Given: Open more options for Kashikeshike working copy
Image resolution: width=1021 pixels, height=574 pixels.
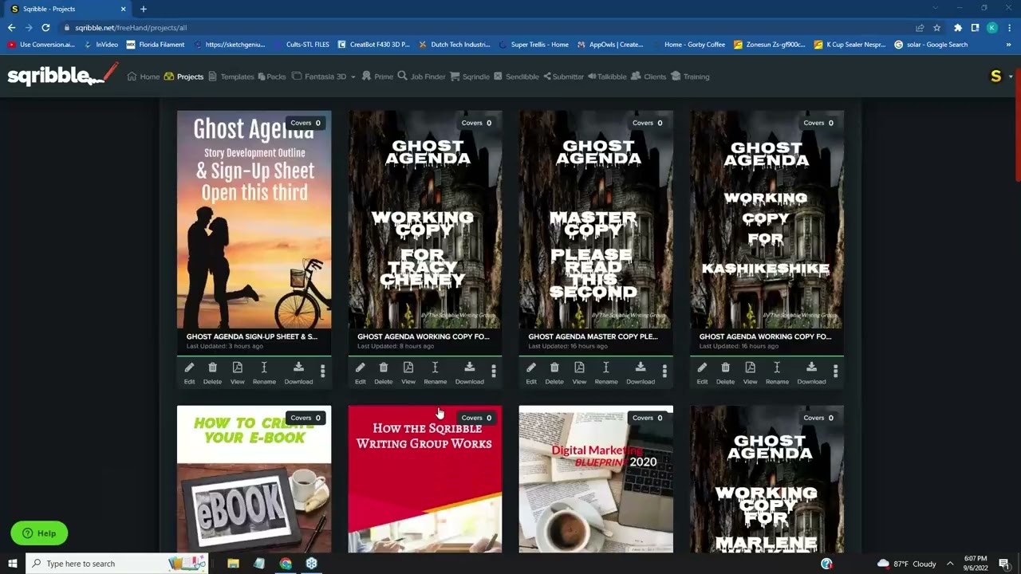Looking at the screenshot, I should pyautogui.click(x=834, y=372).
